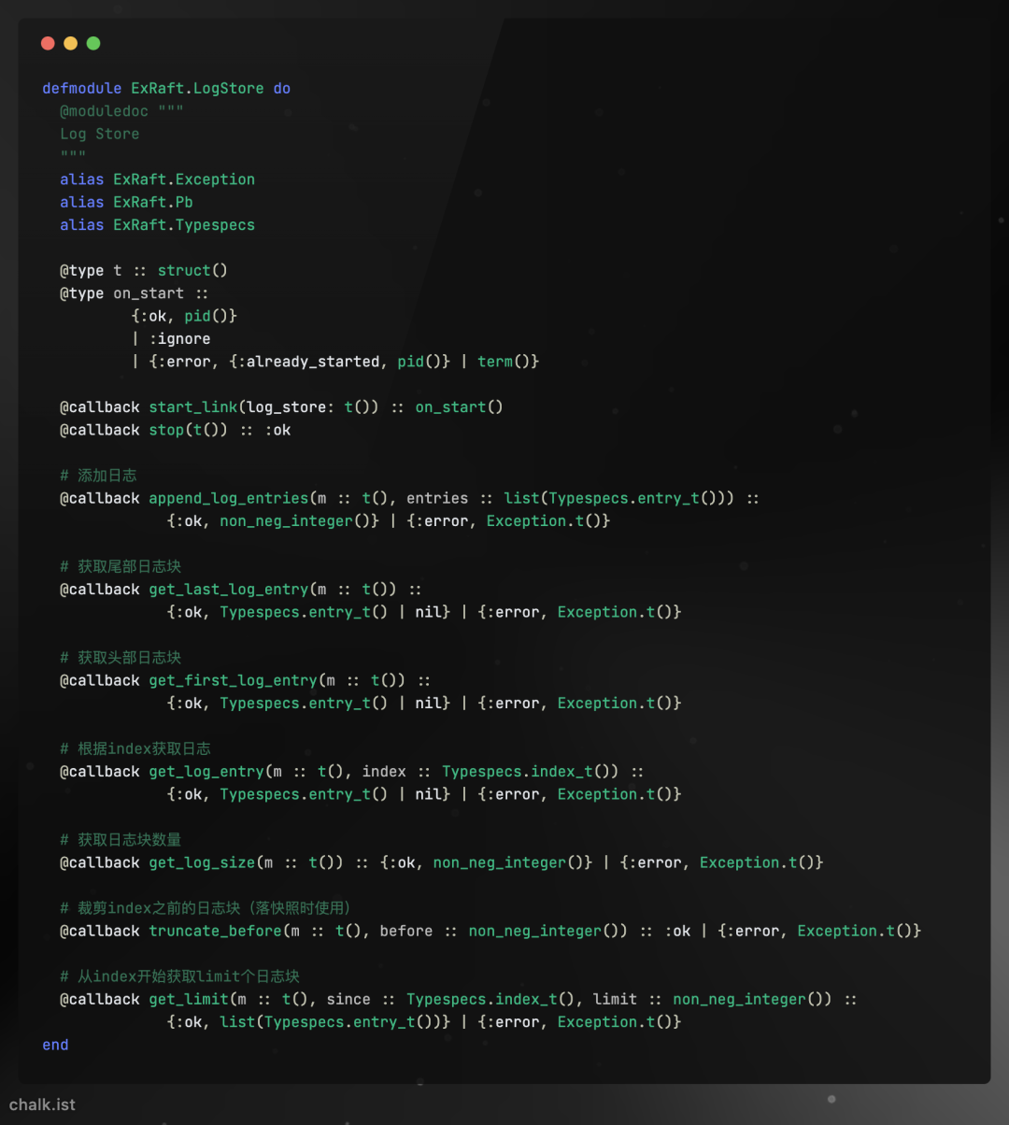Click the comment '# 获取头部日志块'
This screenshot has width=1009, height=1125.
pos(121,658)
